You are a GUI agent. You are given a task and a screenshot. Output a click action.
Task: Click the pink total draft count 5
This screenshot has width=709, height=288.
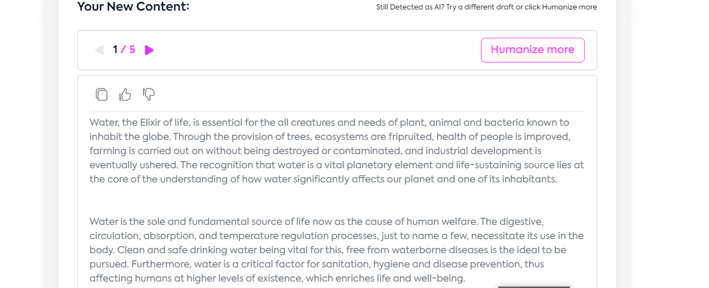(132, 50)
